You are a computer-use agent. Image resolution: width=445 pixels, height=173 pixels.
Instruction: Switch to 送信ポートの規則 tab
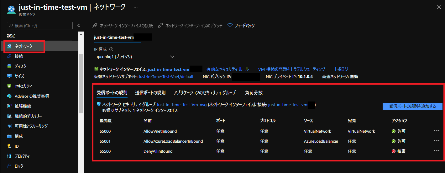point(150,93)
